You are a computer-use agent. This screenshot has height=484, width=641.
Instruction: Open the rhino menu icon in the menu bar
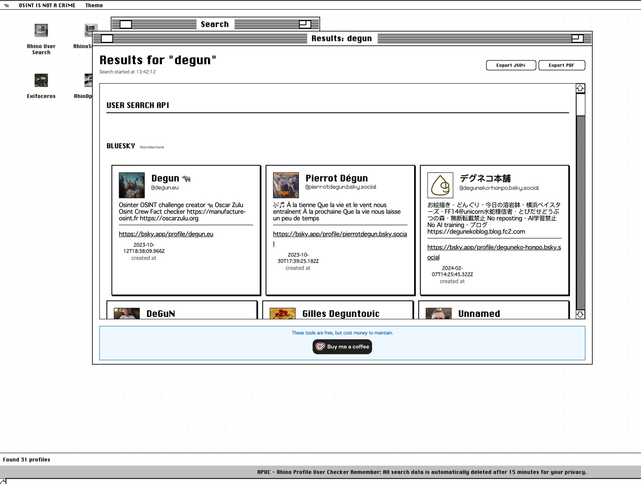point(6,5)
